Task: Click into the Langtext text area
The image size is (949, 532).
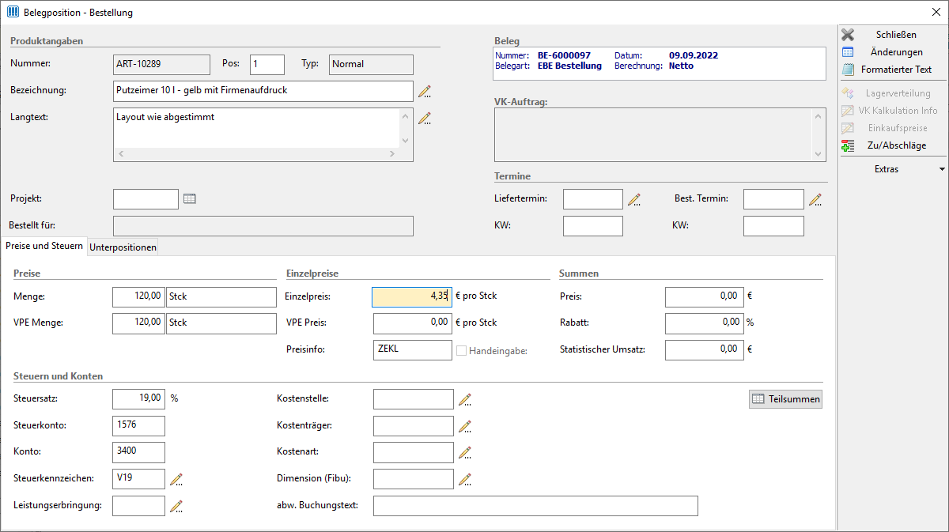Action: point(257,127)
